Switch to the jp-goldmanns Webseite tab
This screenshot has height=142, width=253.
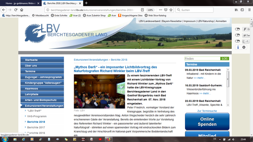(21, 3)
